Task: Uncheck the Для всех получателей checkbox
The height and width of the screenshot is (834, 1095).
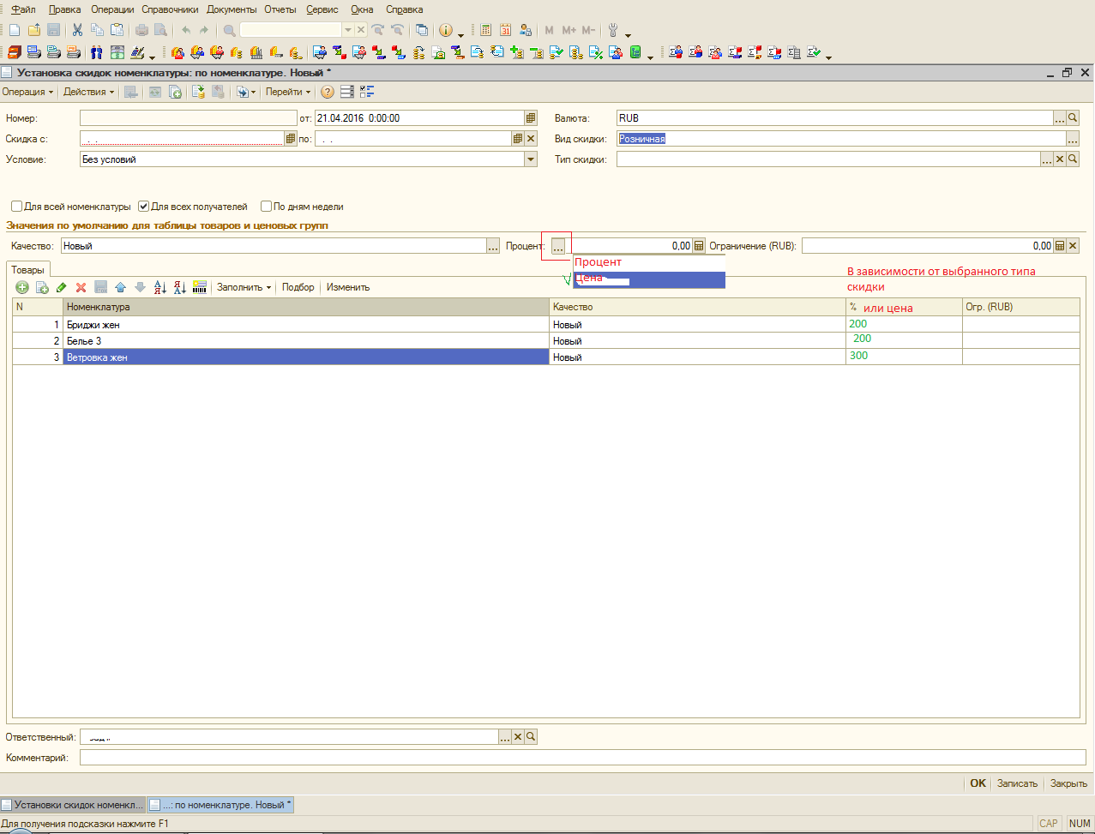Action: point(144,207)
